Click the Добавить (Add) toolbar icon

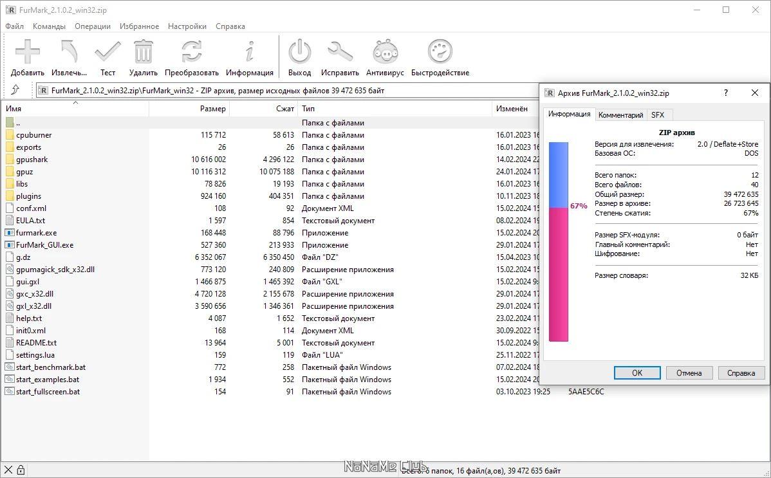pyautogui.click(x=28, y=53)
